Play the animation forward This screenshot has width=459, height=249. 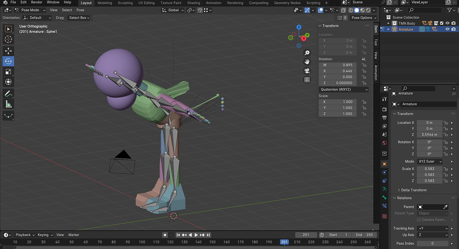196,235
